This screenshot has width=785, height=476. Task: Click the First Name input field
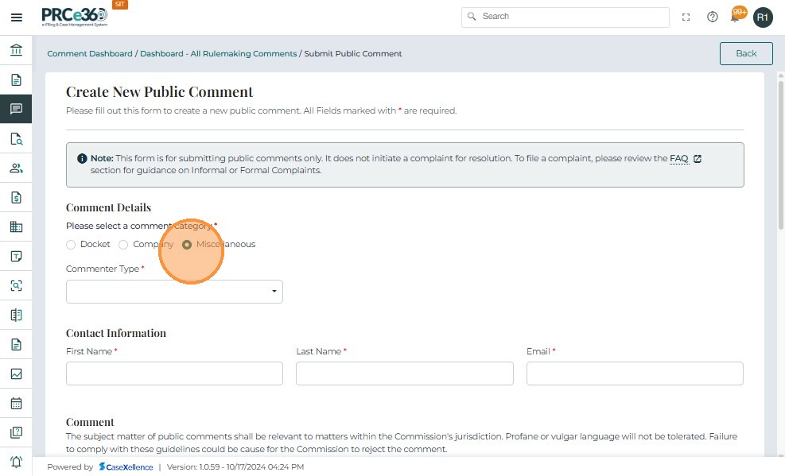[174, 373]
